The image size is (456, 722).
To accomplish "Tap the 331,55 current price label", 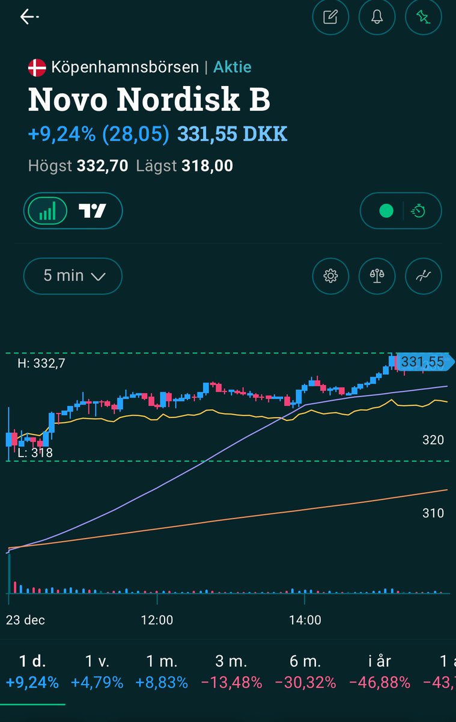I will 425,362.
